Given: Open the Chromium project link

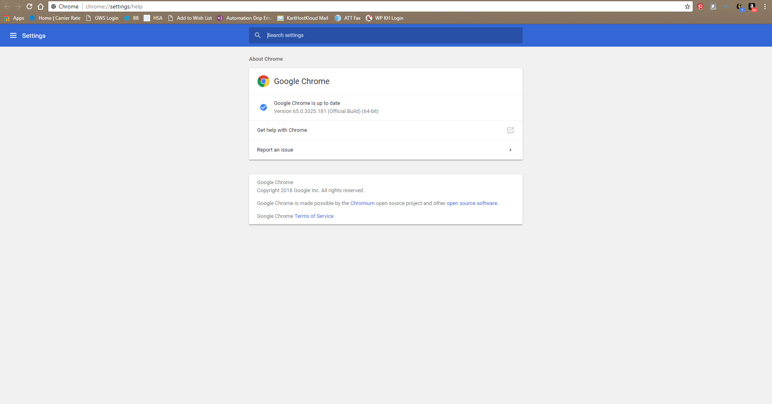Looking at the screenshot, I should (x=362, y=203).
